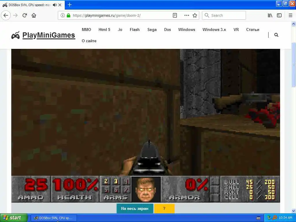Viewport: 296px width, 222px height.
Task: Open the О сайте page link
Action: click(x=89, y=41)
